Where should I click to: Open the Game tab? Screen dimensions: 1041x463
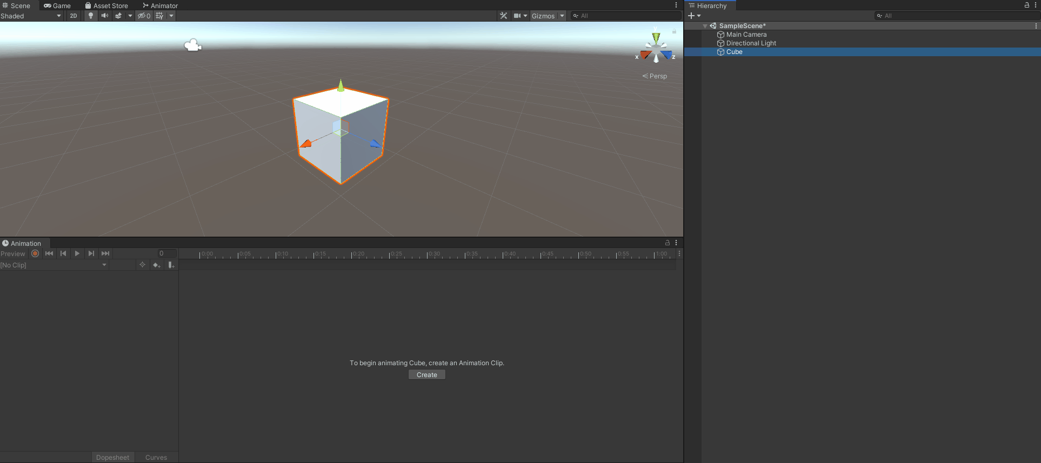(x=57, y=5)
